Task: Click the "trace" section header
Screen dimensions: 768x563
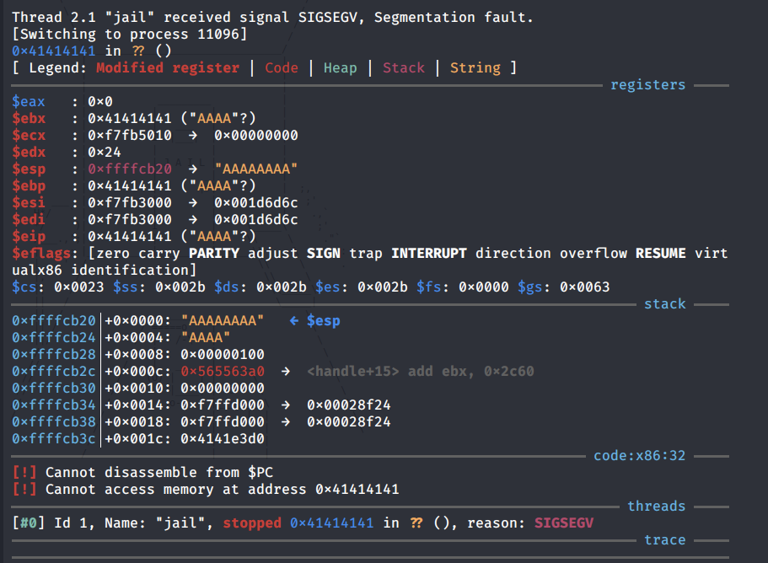Action: point(664,539)
